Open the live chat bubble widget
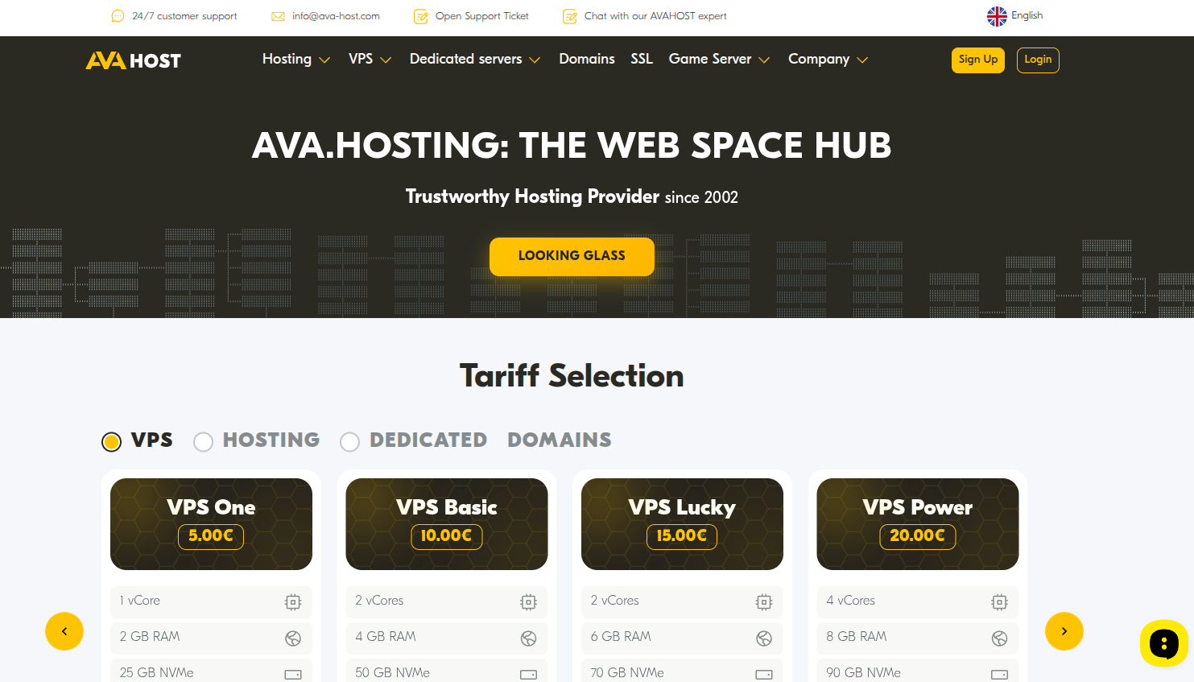Viewport: 1194px width, 682px height. click(1163, 643)
